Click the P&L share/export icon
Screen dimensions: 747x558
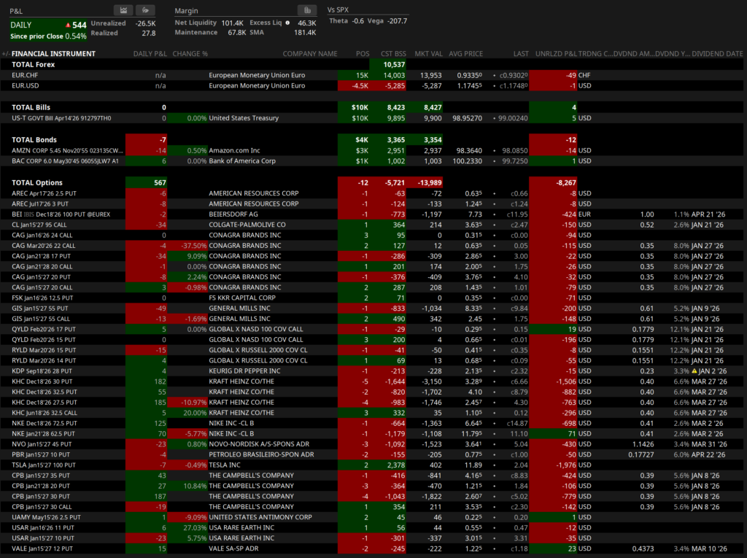pyautogui.click(x=146, y=10)
